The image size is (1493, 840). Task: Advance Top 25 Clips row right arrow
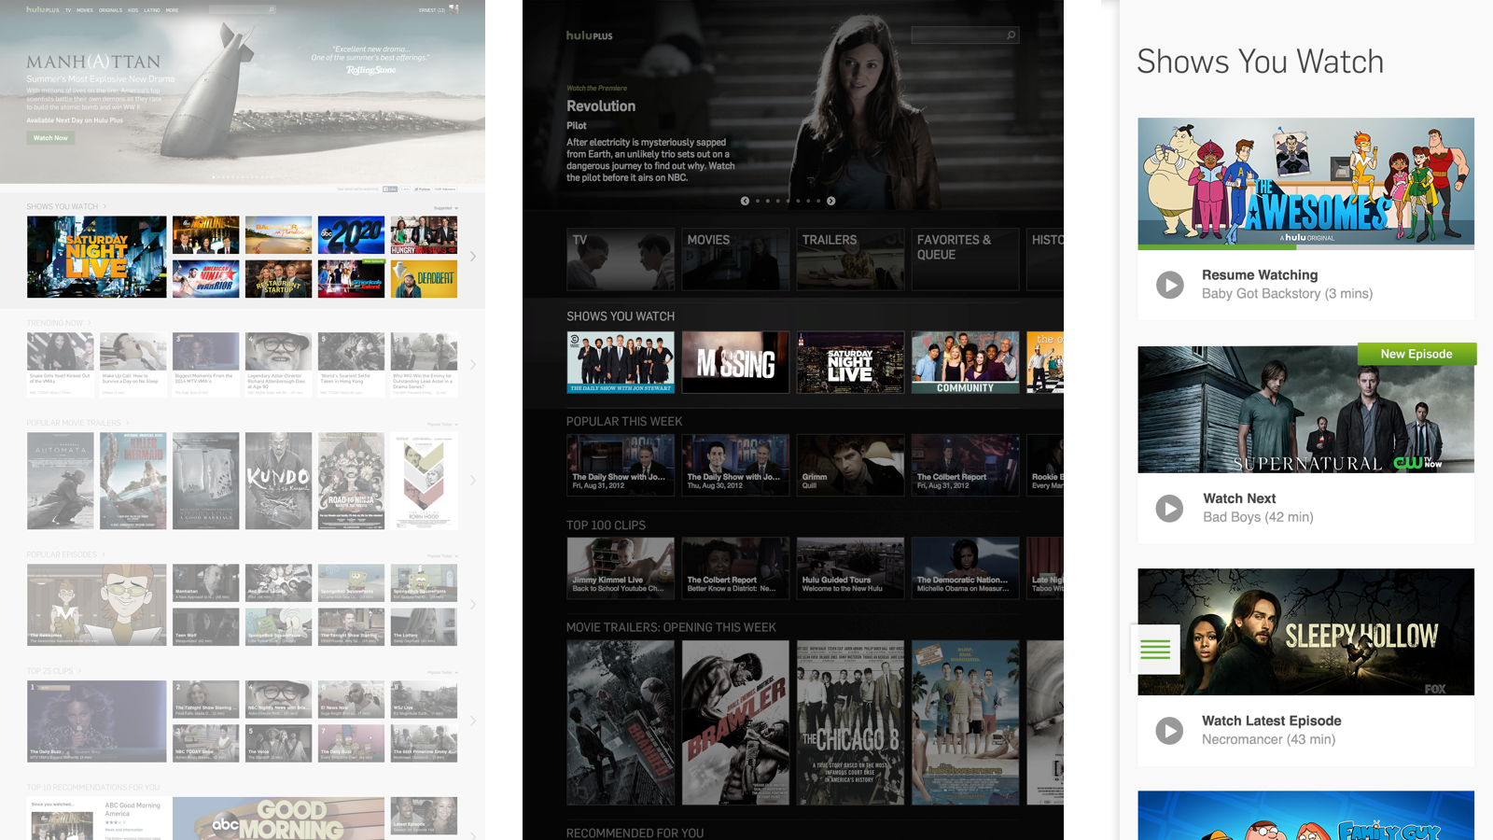473,721
